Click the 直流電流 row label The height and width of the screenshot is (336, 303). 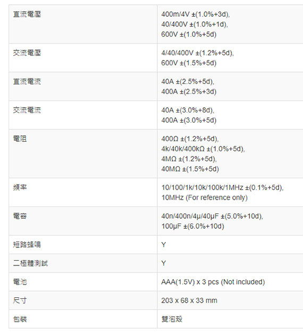point(27,82)
